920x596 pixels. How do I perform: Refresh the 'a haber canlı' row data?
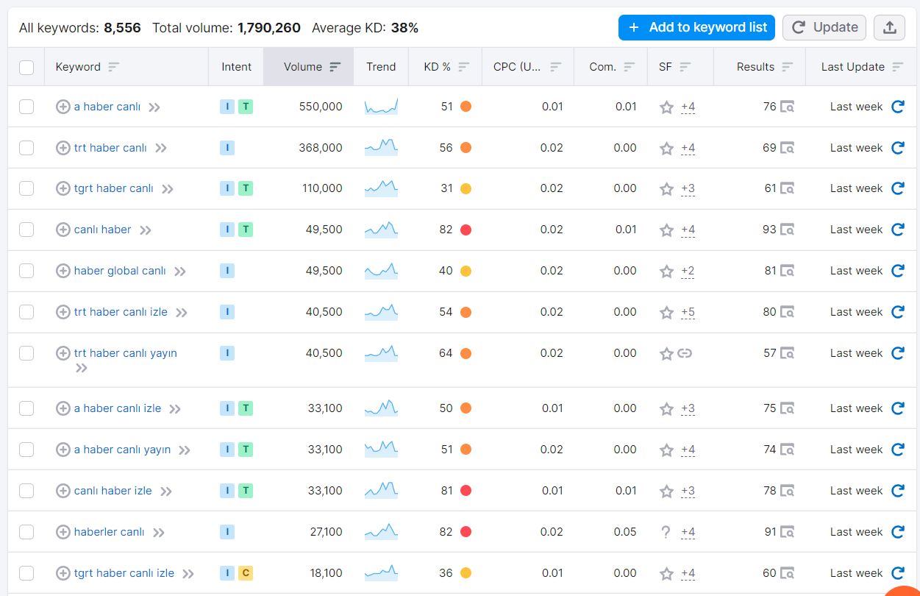tap(897, 107)
